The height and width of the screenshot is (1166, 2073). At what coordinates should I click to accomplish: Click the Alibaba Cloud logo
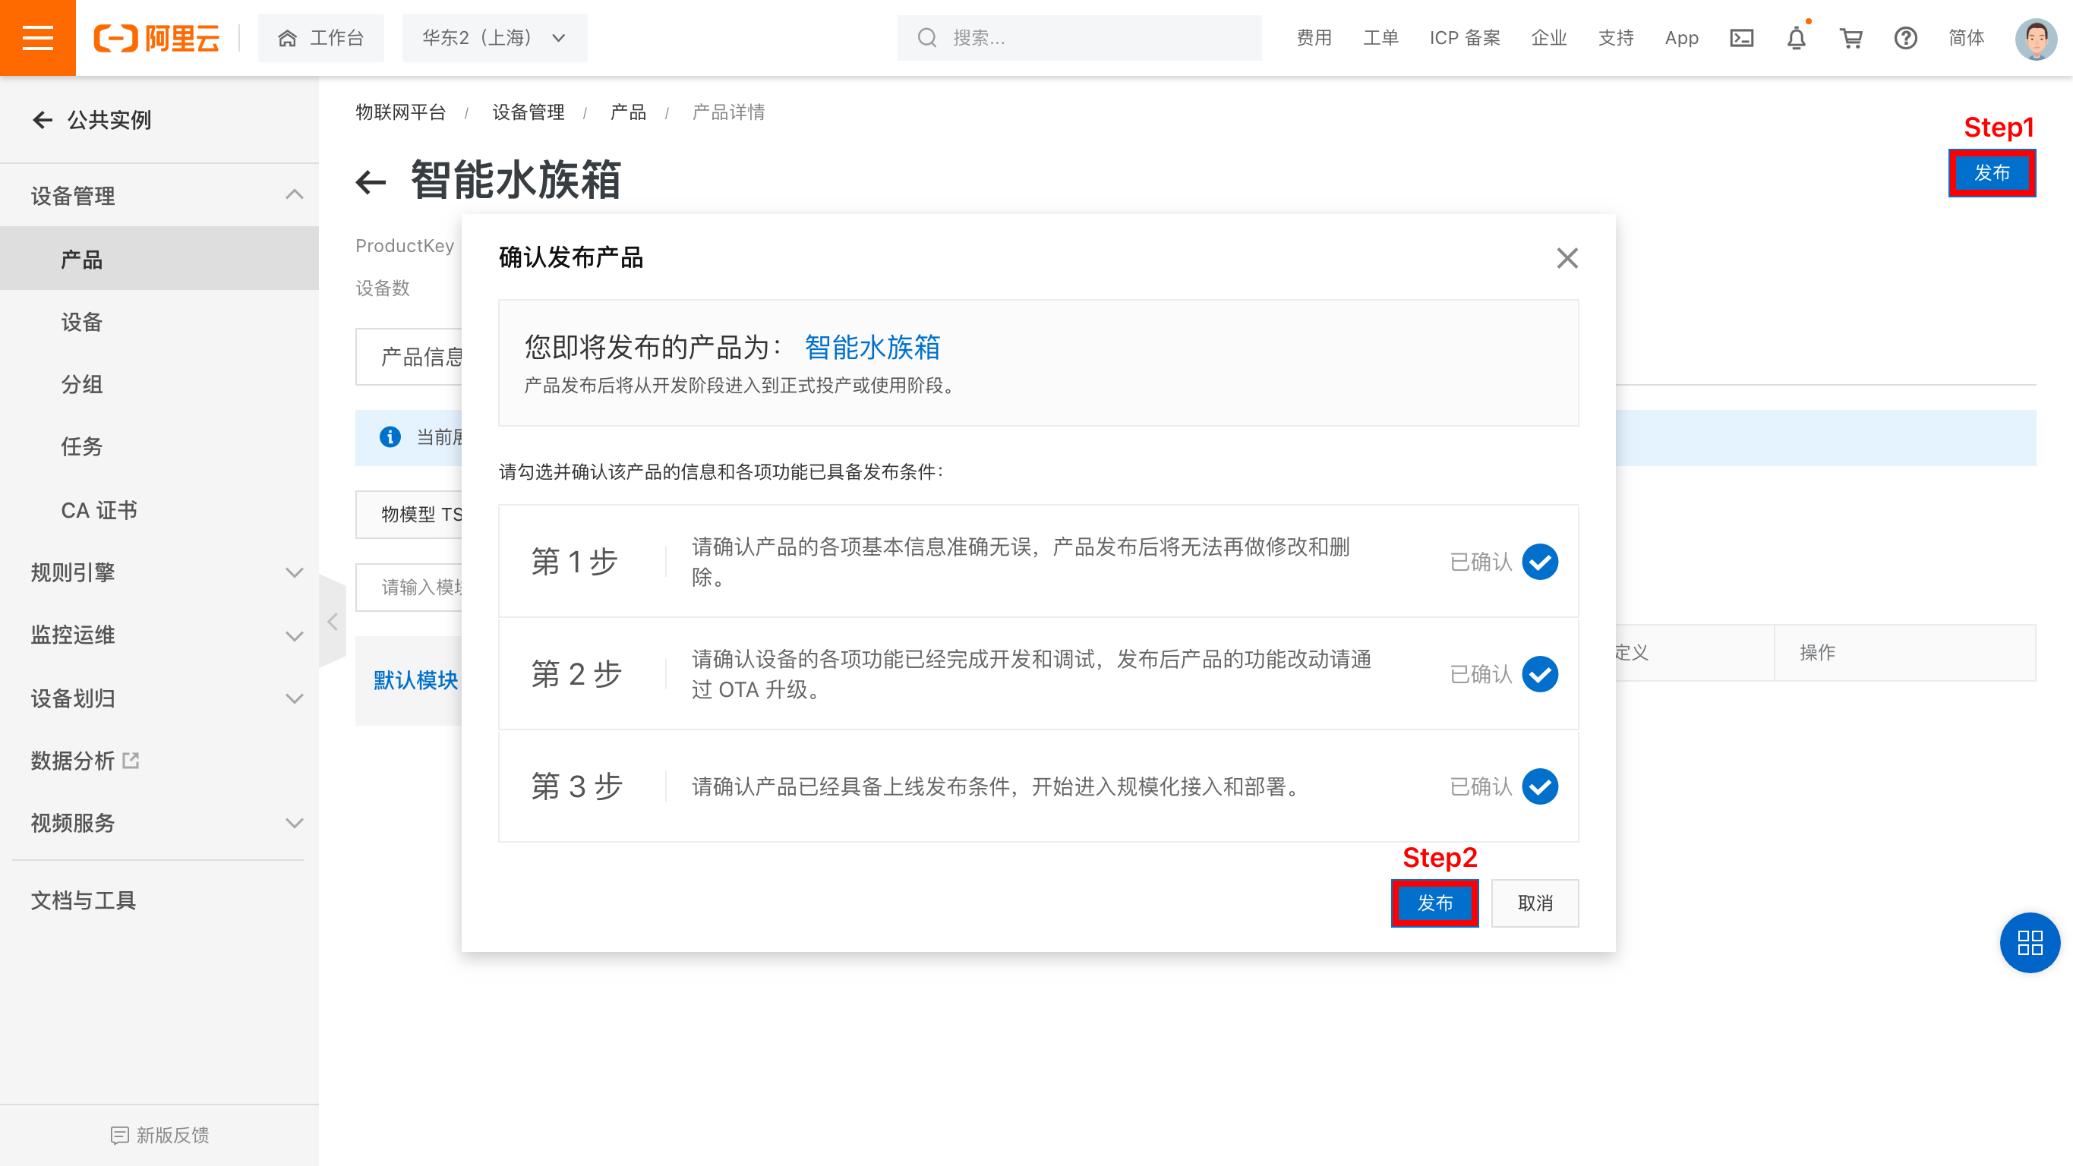(158, 37)
